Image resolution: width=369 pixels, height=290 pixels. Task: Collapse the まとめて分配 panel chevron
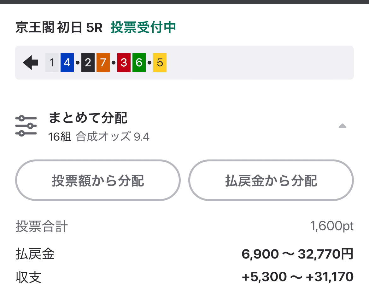pyautogui.click(x=343, y=126)
